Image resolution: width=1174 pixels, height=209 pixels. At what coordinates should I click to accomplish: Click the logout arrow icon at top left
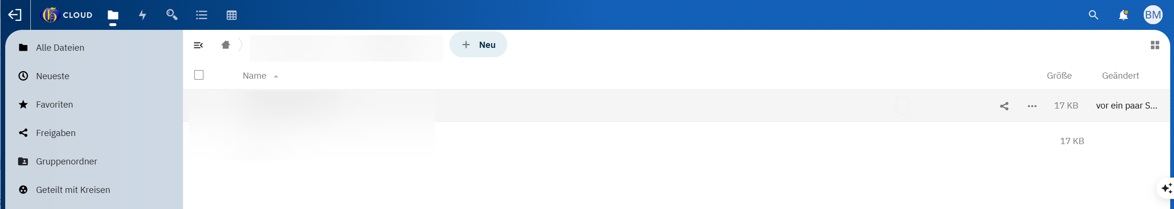pyautogui.click(x=15, y=15)
